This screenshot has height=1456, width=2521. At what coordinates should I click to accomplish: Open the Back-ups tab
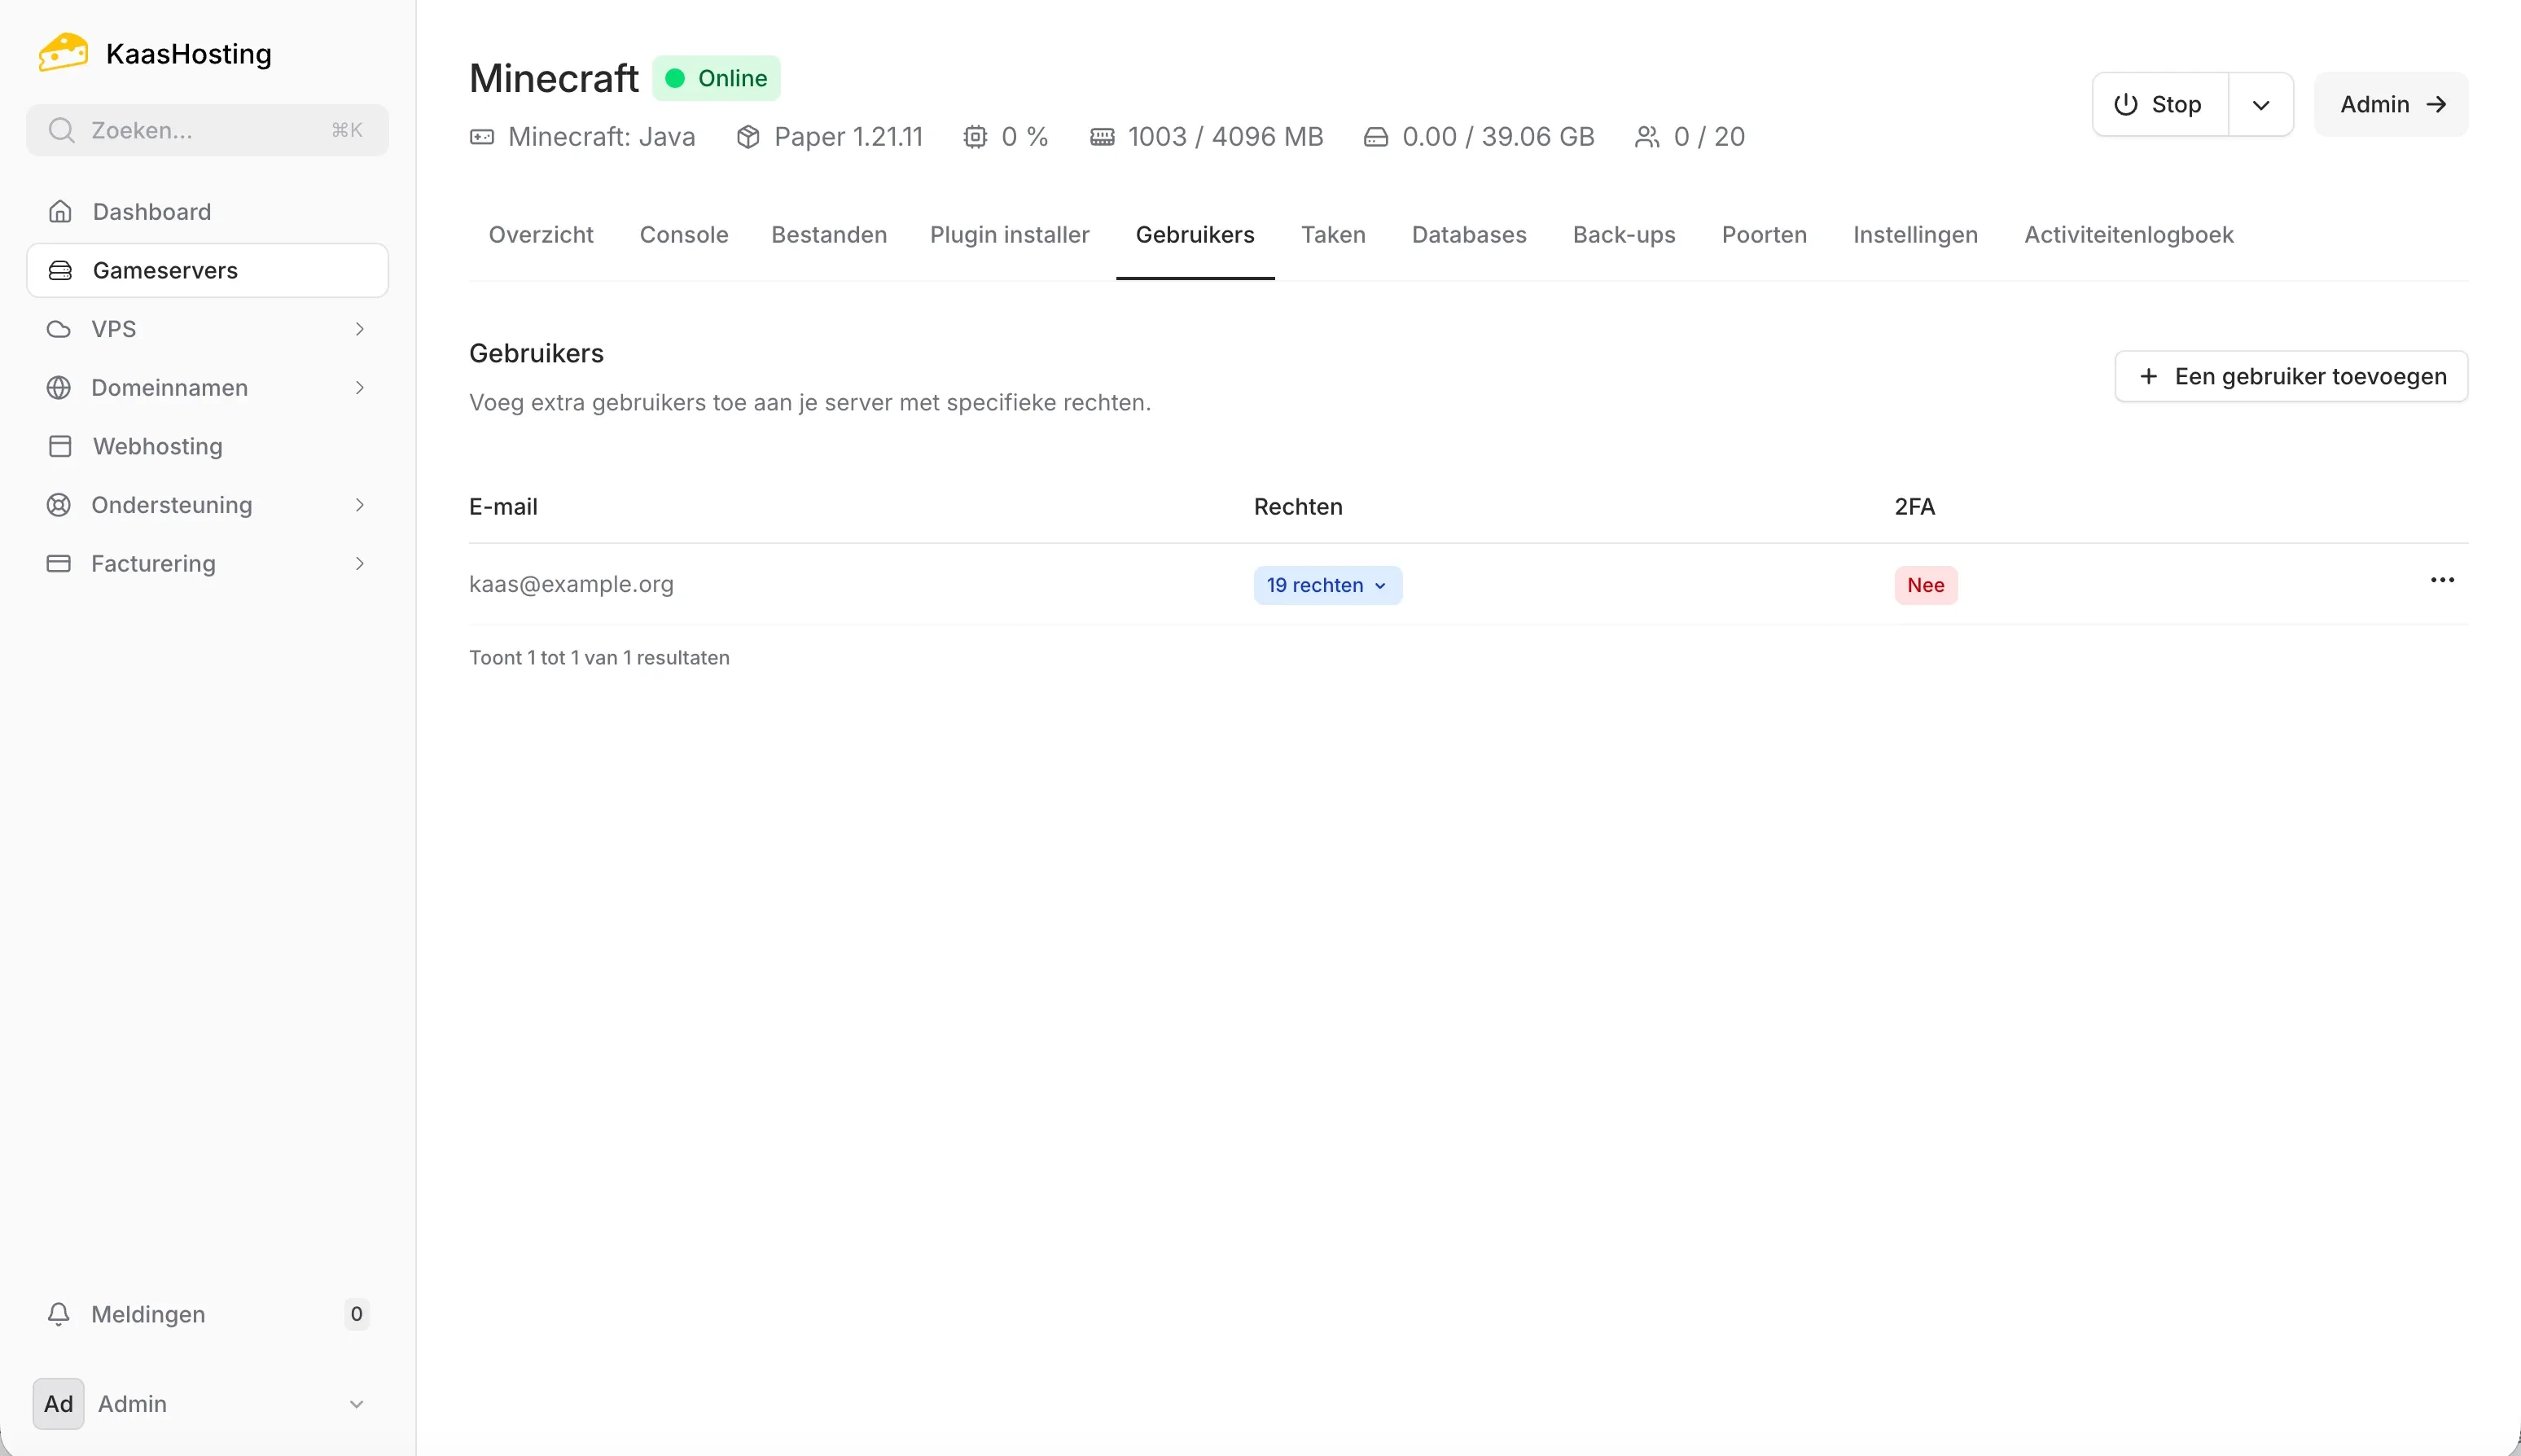point(1623,234)
